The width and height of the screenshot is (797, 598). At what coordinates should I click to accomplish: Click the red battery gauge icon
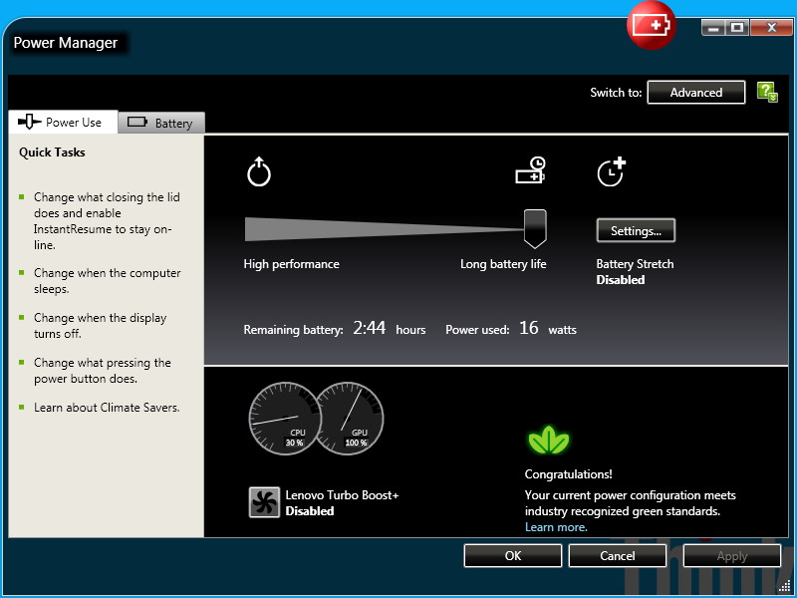651,25
